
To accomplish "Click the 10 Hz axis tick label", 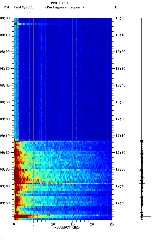I will pos(53,225).
